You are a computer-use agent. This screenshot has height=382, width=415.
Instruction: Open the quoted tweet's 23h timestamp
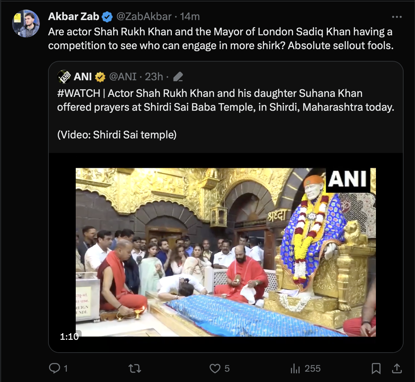click(x=154, y=77)
